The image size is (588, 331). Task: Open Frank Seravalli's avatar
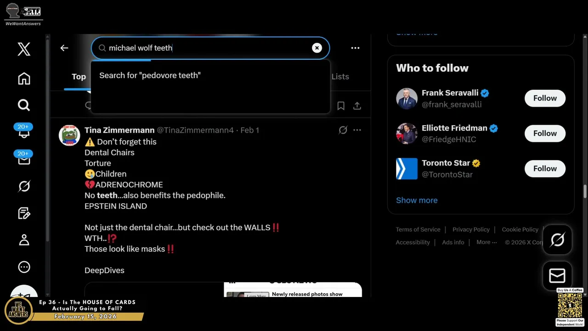click(407, 98)
